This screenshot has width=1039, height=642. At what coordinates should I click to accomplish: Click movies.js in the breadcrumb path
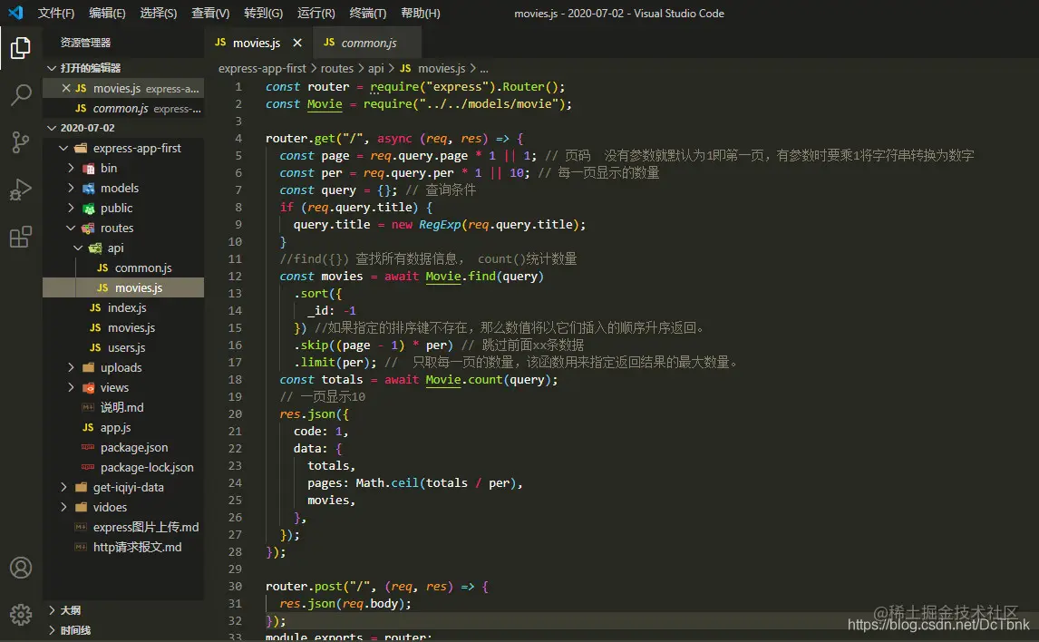pos(442,68)
